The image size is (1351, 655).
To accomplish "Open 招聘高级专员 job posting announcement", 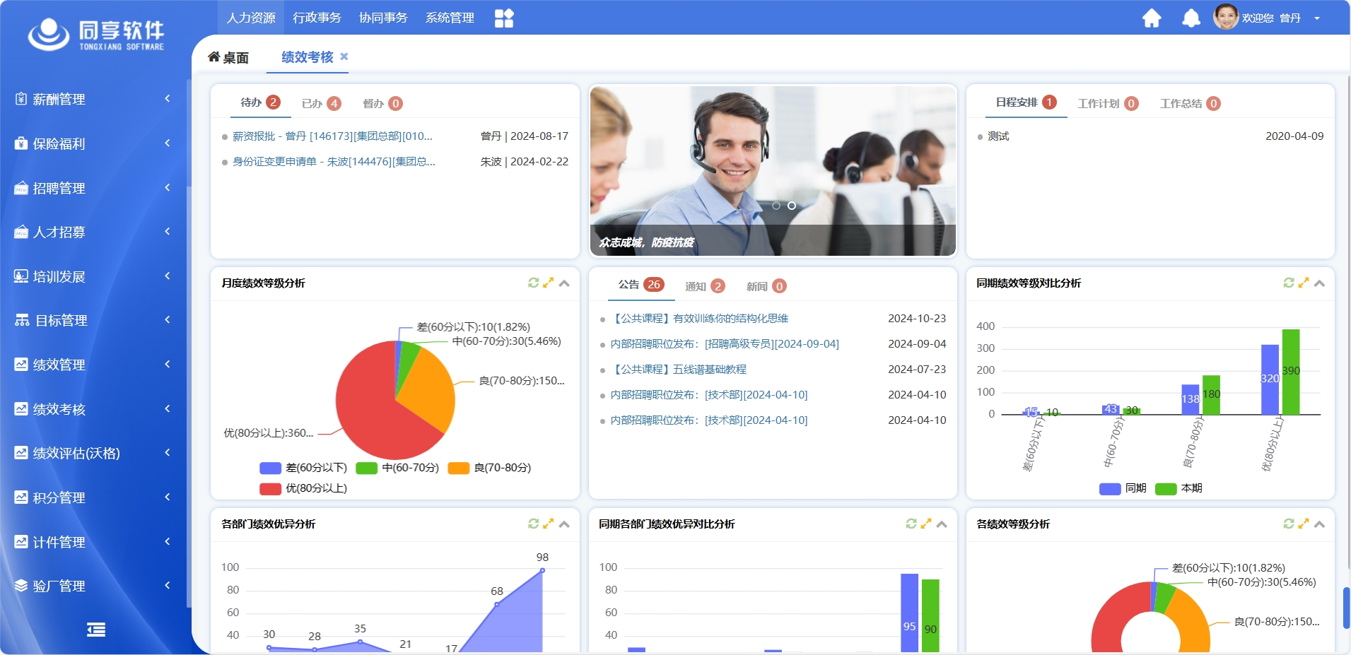I will 725,343.
